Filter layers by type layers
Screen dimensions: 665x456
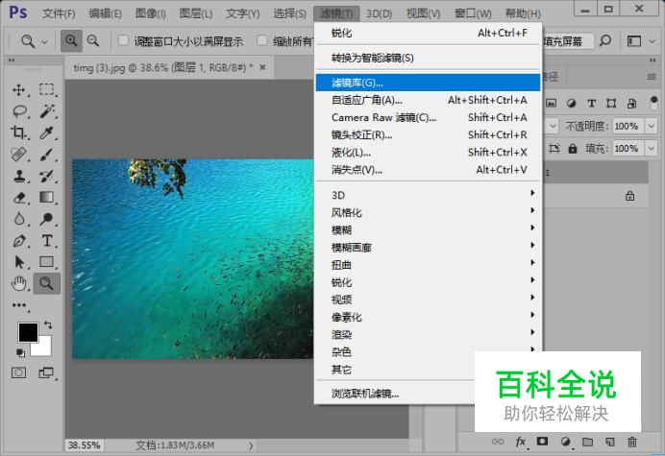click(592, 103)
